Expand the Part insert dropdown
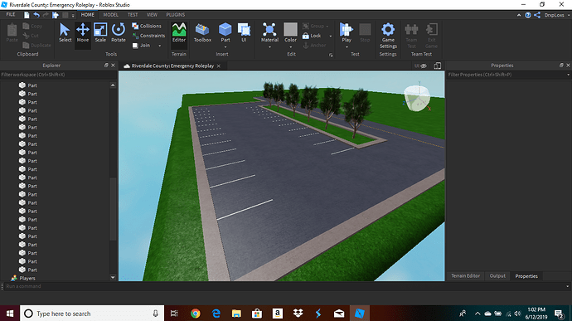Viewport: 572px width, 321px height. (x=225, y=47)
